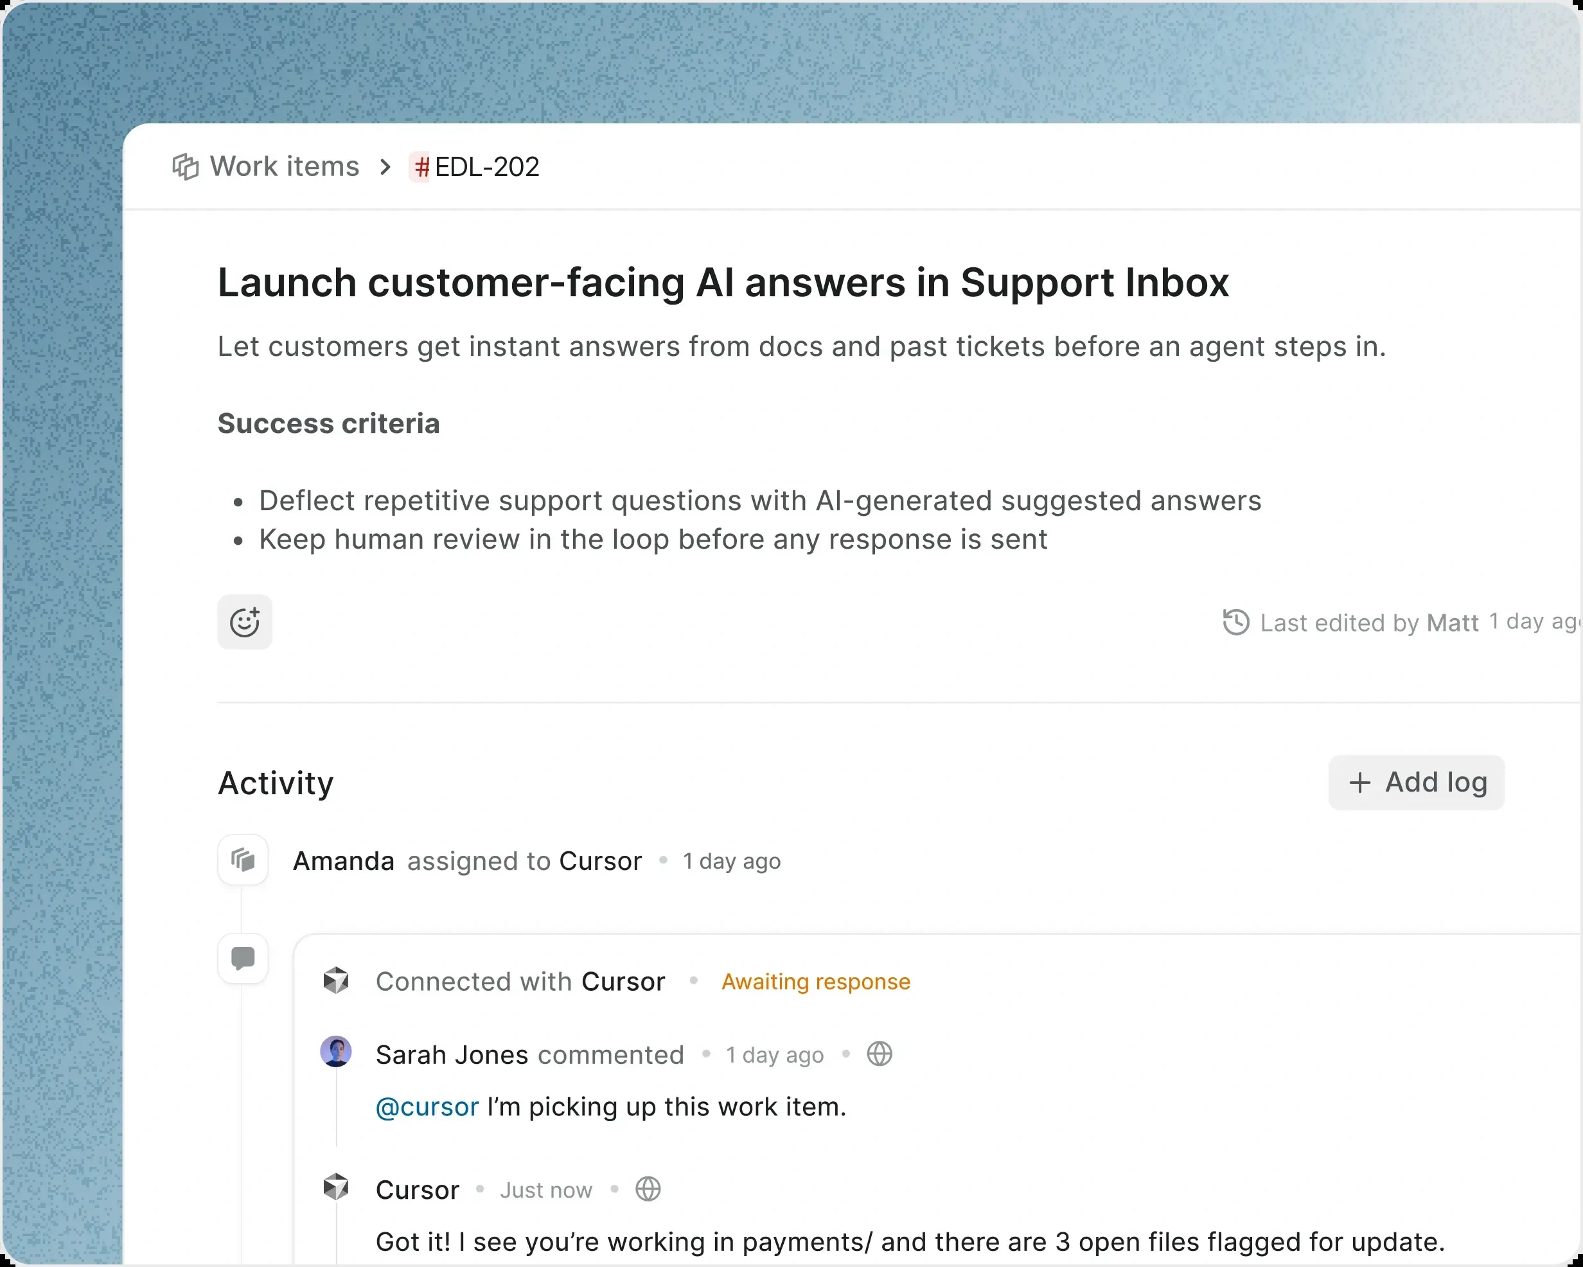The height and width of the screenshot is (1267, 1583).
Task: Click Cursor cube icon beside Connected with
Action: pos(336,981)
